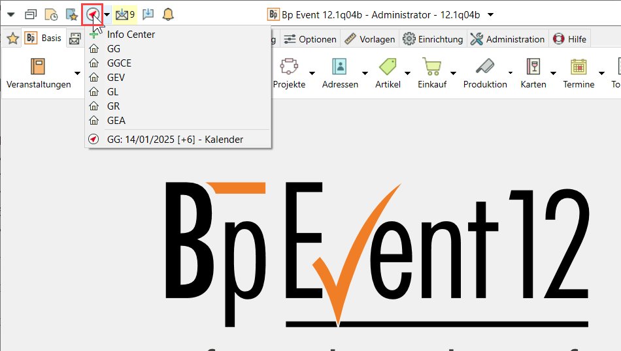621x351 pixels.
Task: Switch to the Einrichtung tab
Action: tap(433, 39)
